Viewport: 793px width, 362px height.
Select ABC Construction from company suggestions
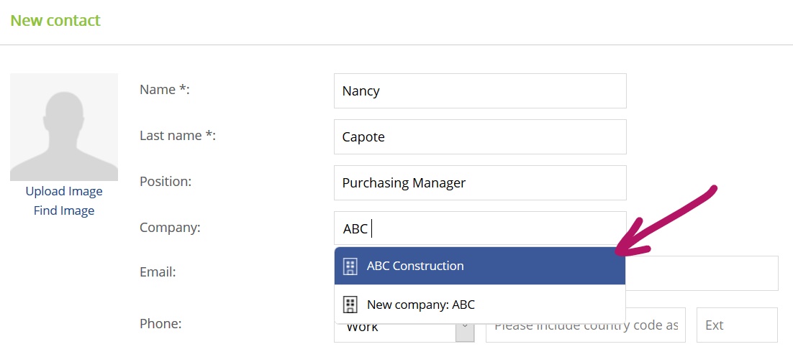point(480,266)
